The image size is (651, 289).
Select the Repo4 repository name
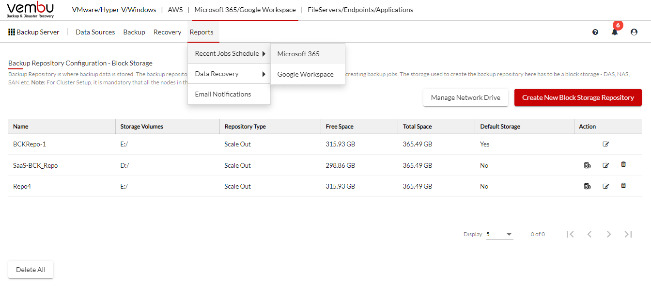point(22,186)
